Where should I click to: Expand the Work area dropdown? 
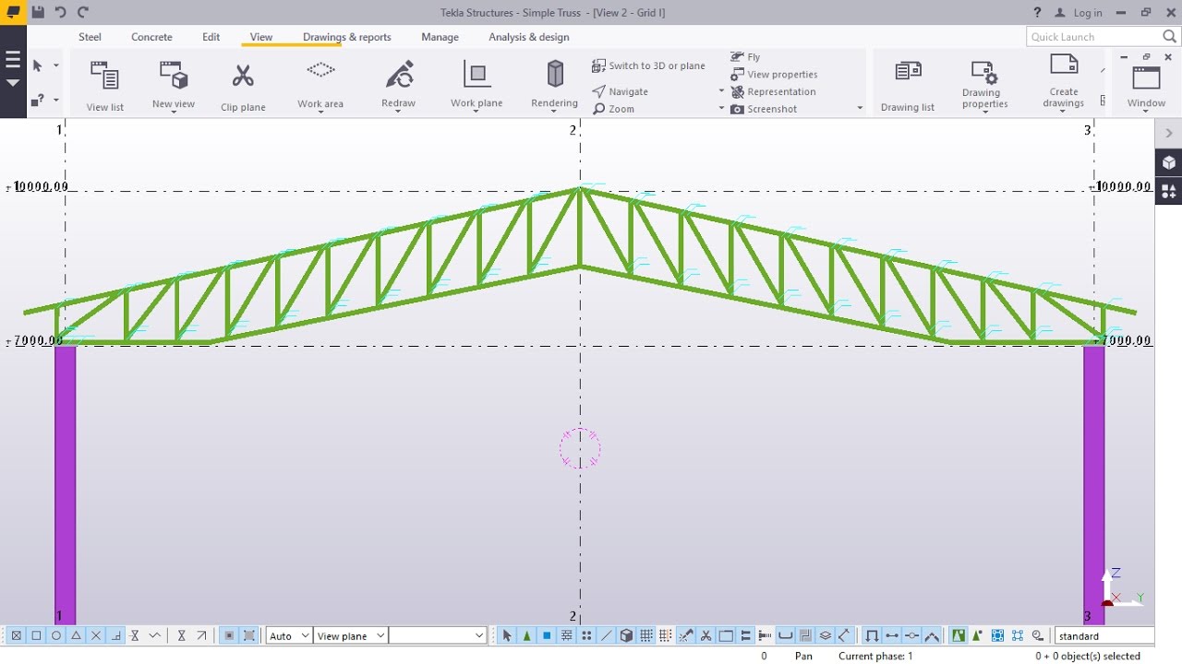(x=320, y=113)
